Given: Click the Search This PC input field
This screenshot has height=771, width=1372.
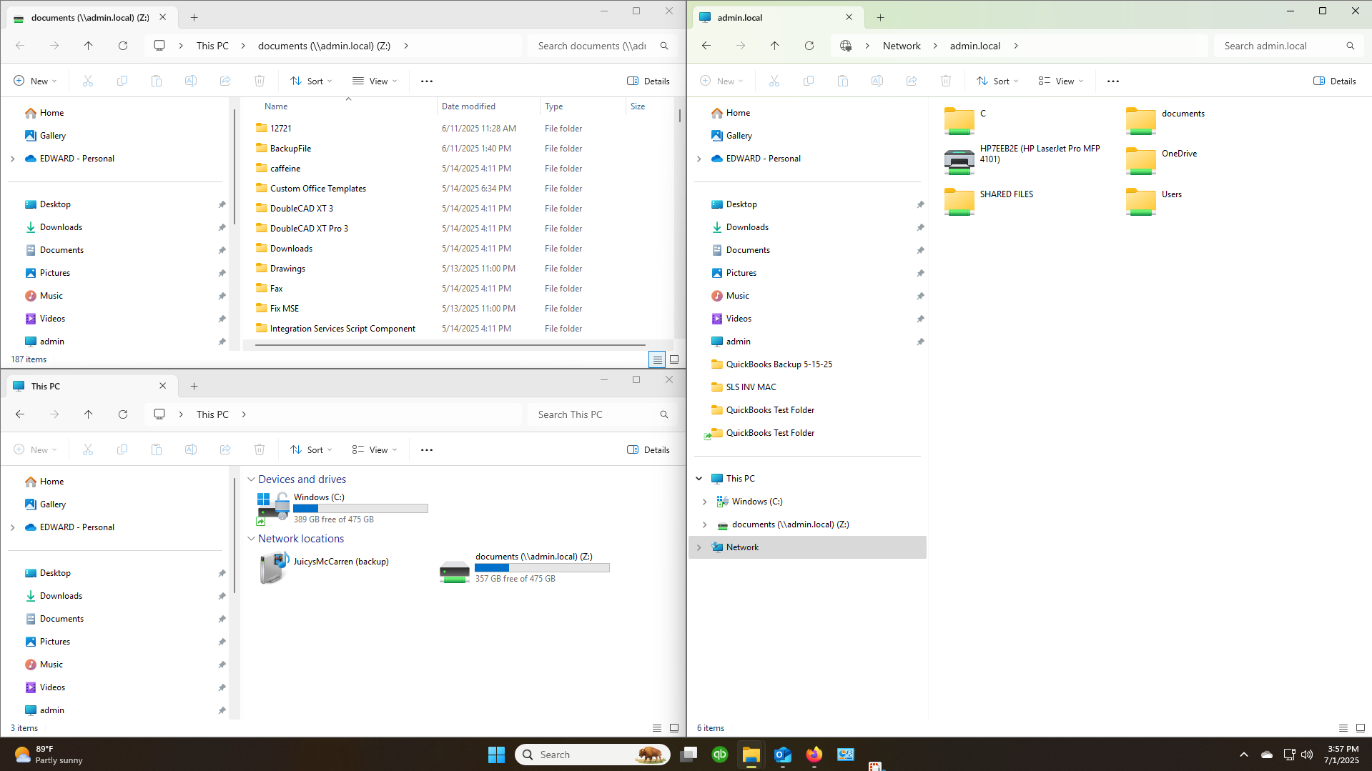Looking at the screenshot, I should 592,414.
